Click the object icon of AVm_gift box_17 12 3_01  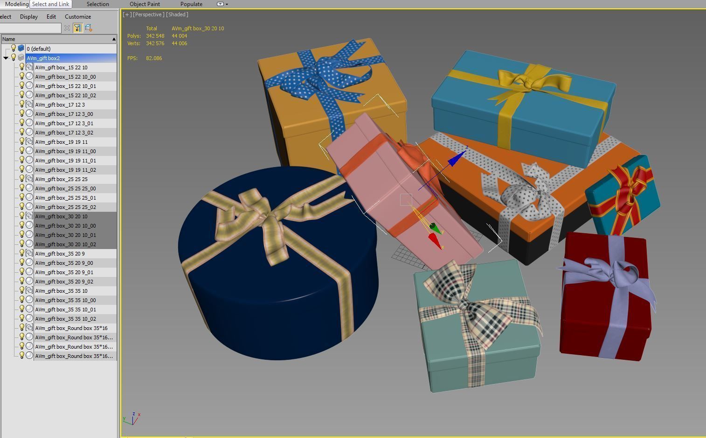29,123
